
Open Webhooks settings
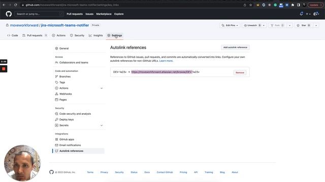tap(66, 94)
